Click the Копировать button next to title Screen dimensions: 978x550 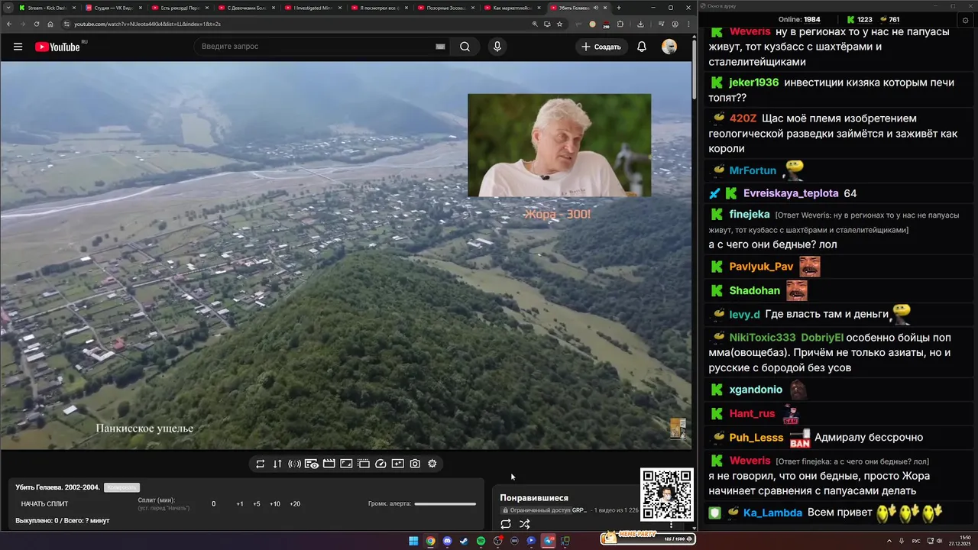pos(121,487)
